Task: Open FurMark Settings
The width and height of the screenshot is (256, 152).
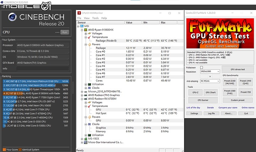Action: point(194,113)
